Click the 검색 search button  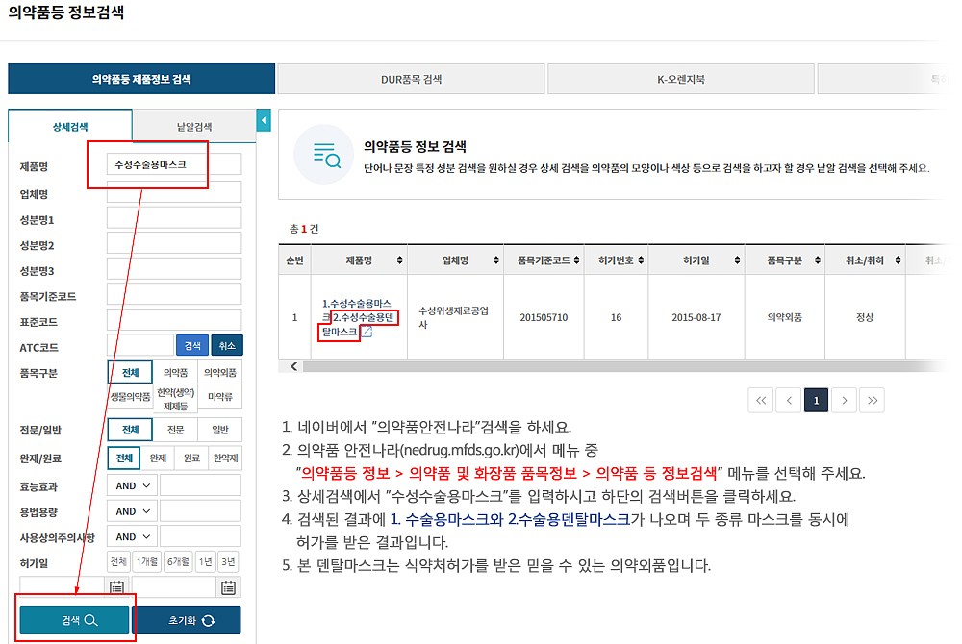click(74, 620)
